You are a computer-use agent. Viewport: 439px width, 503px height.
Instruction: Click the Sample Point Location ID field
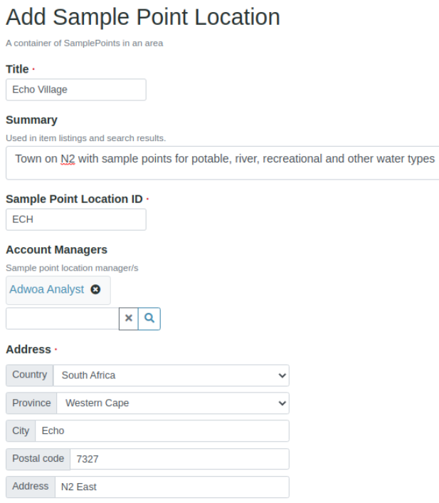coord(75,219)
